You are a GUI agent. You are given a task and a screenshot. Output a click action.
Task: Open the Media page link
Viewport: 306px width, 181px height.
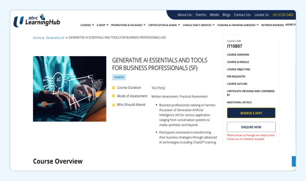pyautogui.click(x=215, y=15)
